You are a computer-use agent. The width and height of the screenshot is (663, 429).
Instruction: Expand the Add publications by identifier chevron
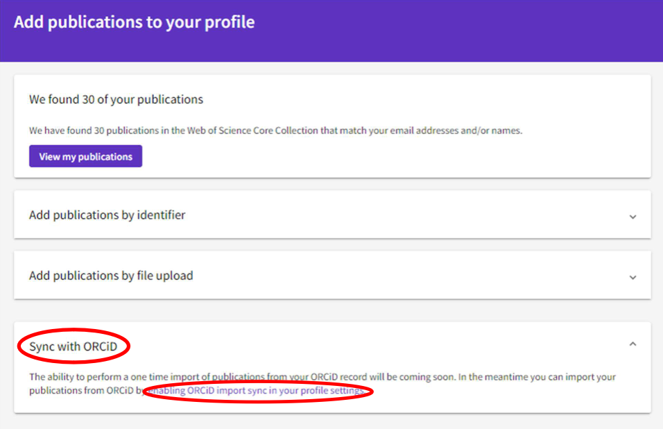click(x=632, y=217)
